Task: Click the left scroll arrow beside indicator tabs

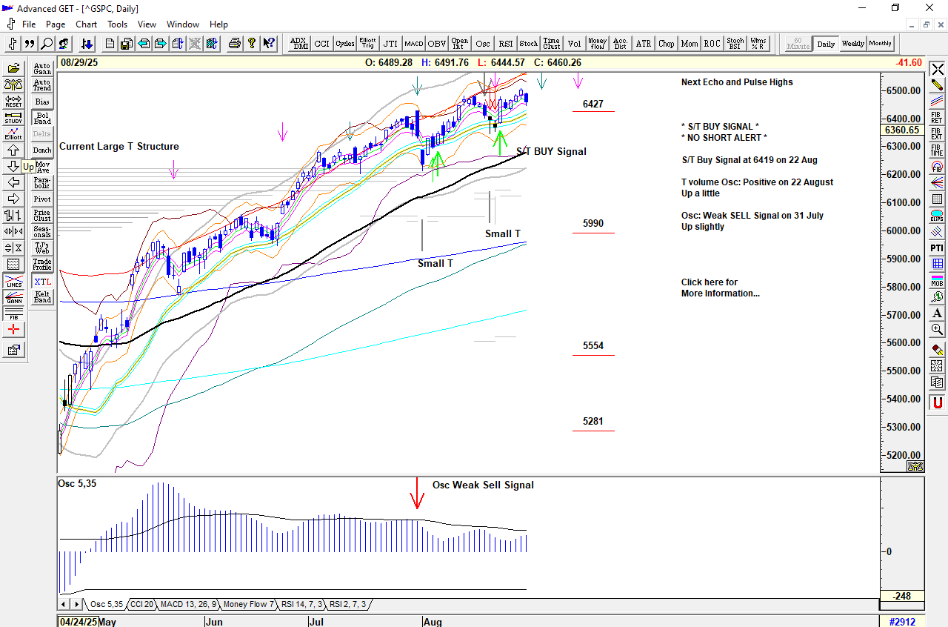Action: (64, 605)
